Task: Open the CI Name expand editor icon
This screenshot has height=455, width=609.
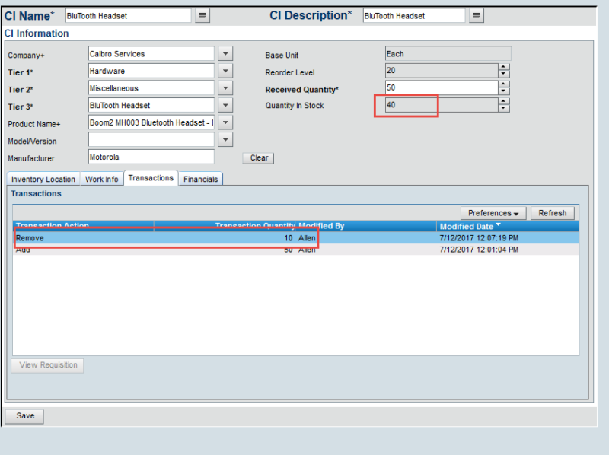Action: coord(202,16)
